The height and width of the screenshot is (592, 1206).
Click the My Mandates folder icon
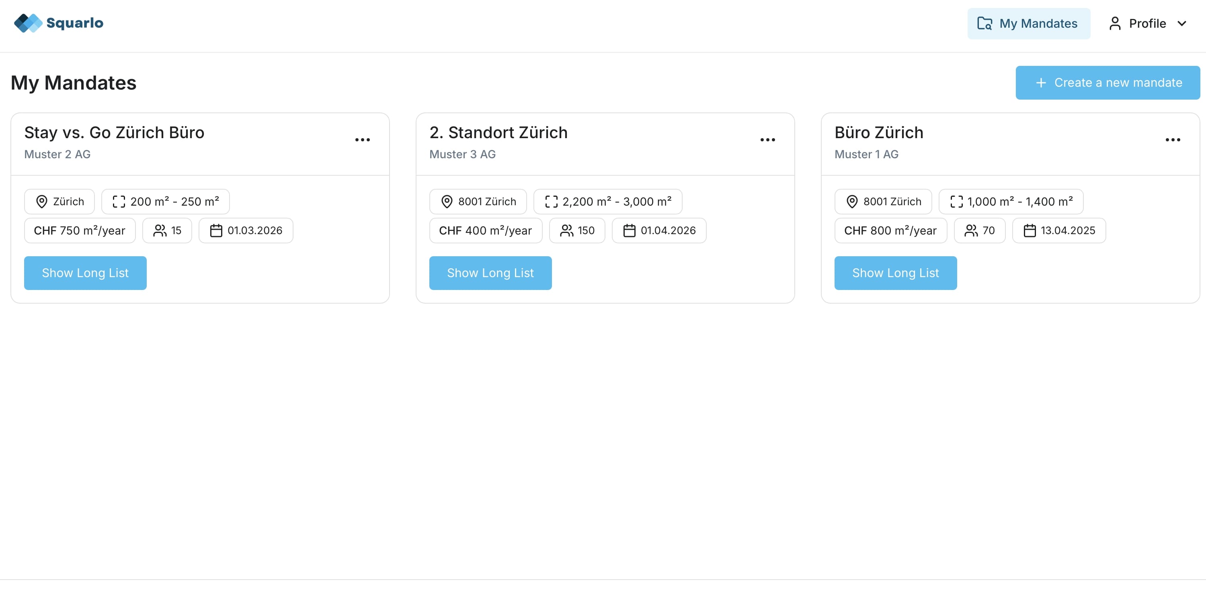(x=984, y=23)
